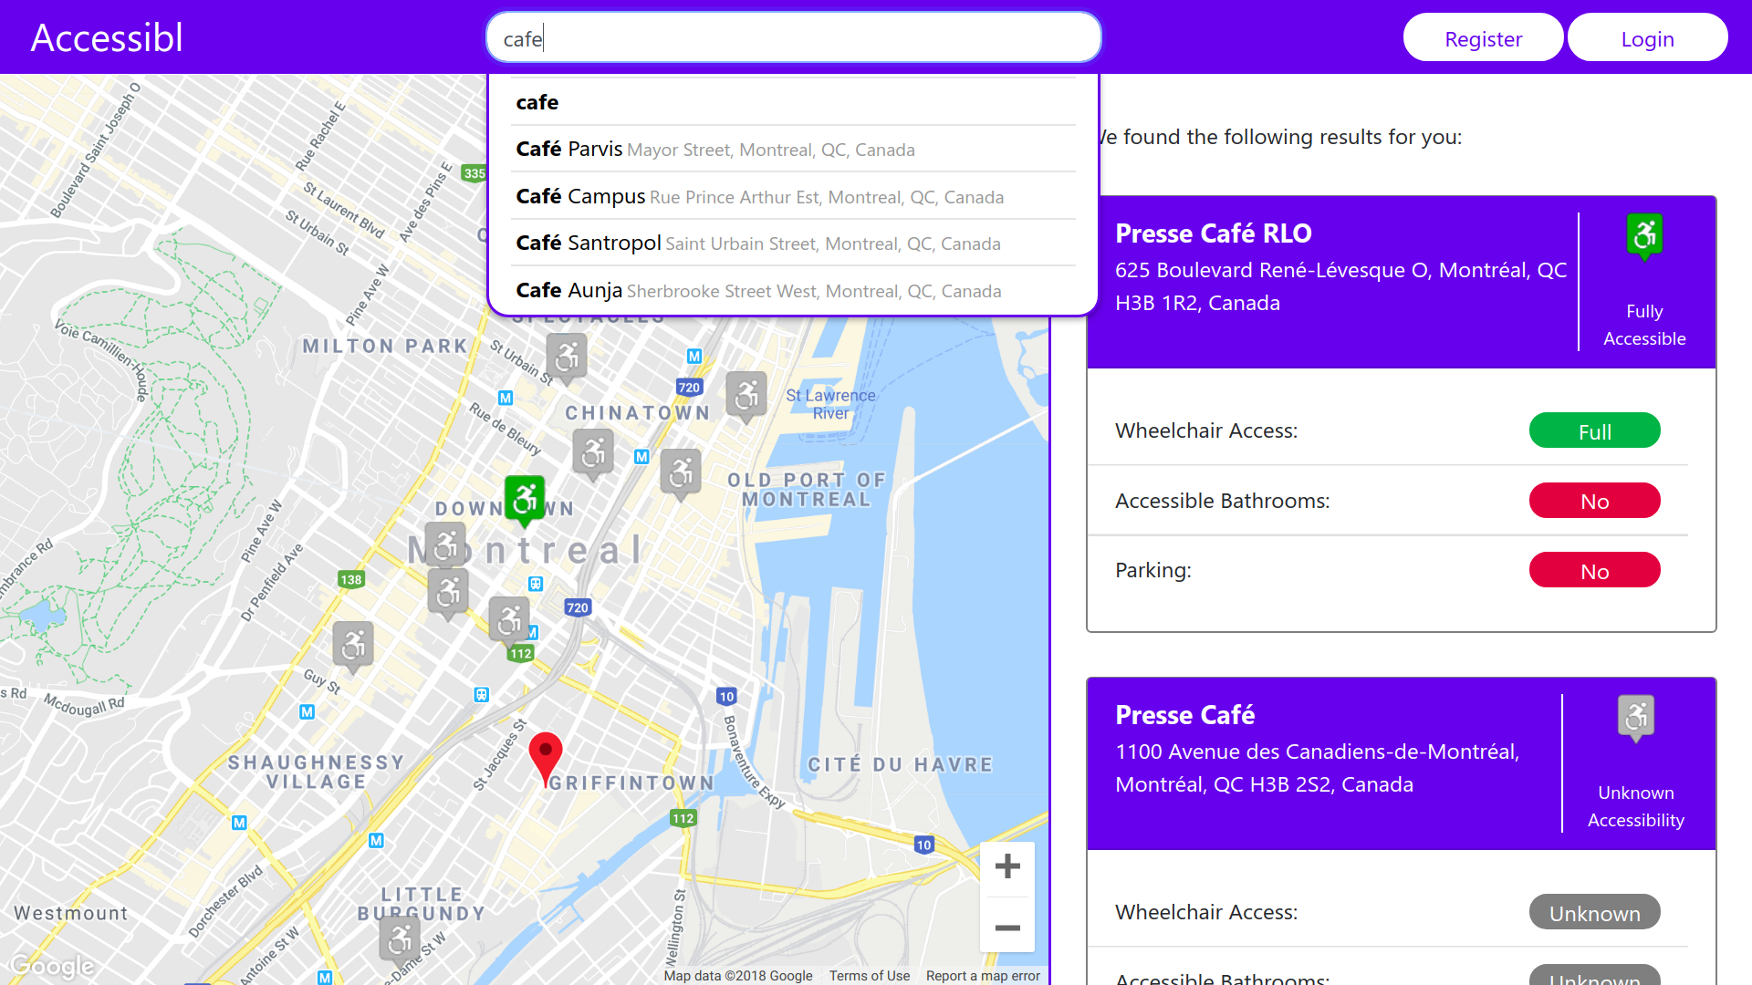Click the grey unknown accessibility icon on Presse Café
1752x985 pixels.
coord(1636,720)
